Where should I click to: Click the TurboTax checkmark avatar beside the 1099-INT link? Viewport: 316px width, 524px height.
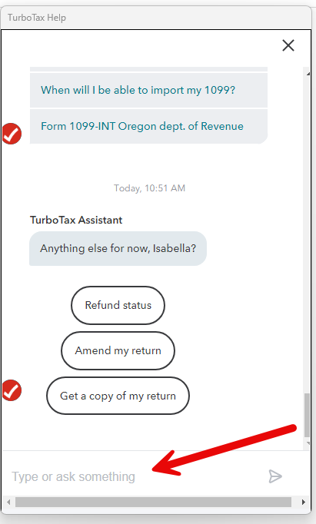coord(12,134)
